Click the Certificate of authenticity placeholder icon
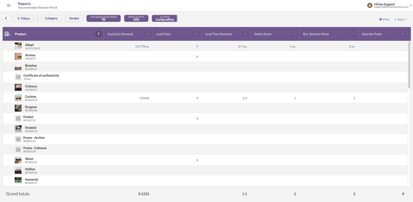This screenshot has height=202, width=413. click(x=18, y=77)
